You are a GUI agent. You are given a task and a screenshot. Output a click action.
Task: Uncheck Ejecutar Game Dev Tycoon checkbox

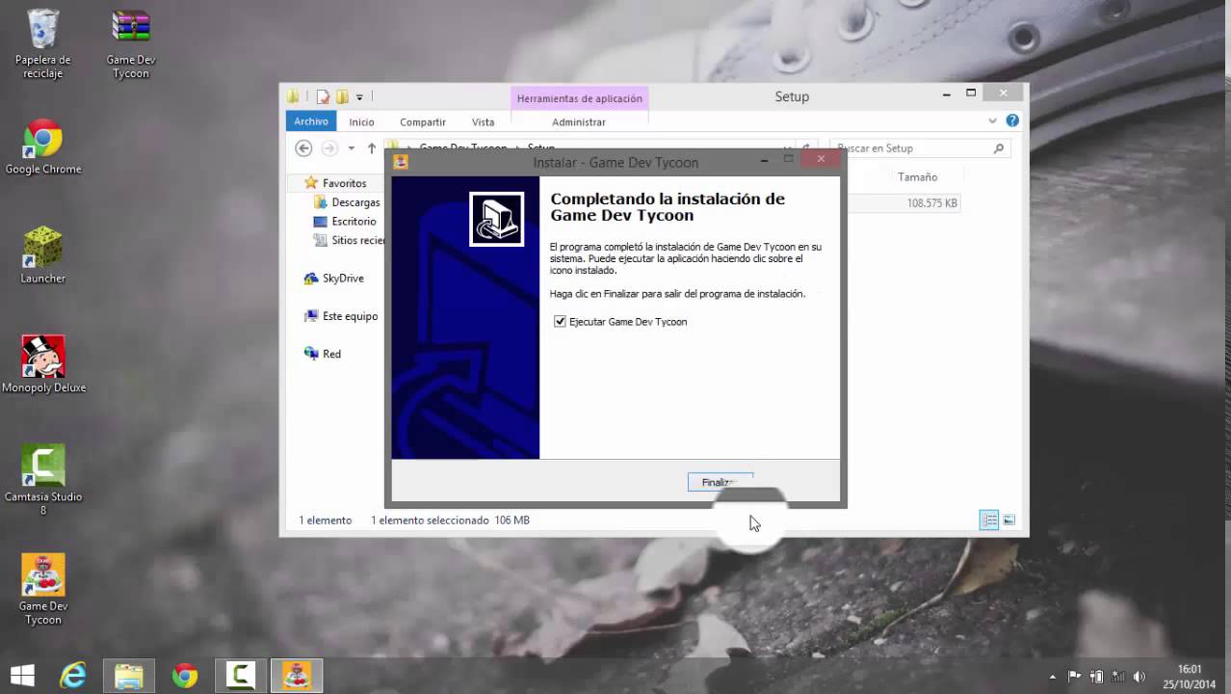pyautogui.click(x=560, y=322)
